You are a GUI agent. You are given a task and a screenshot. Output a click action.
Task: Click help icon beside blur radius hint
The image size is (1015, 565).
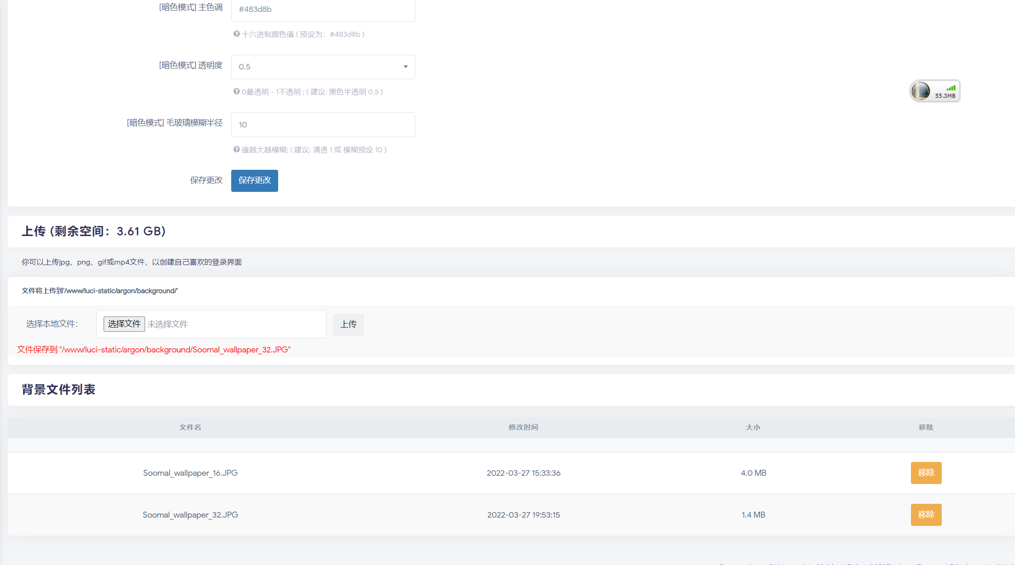click(236, 150)
